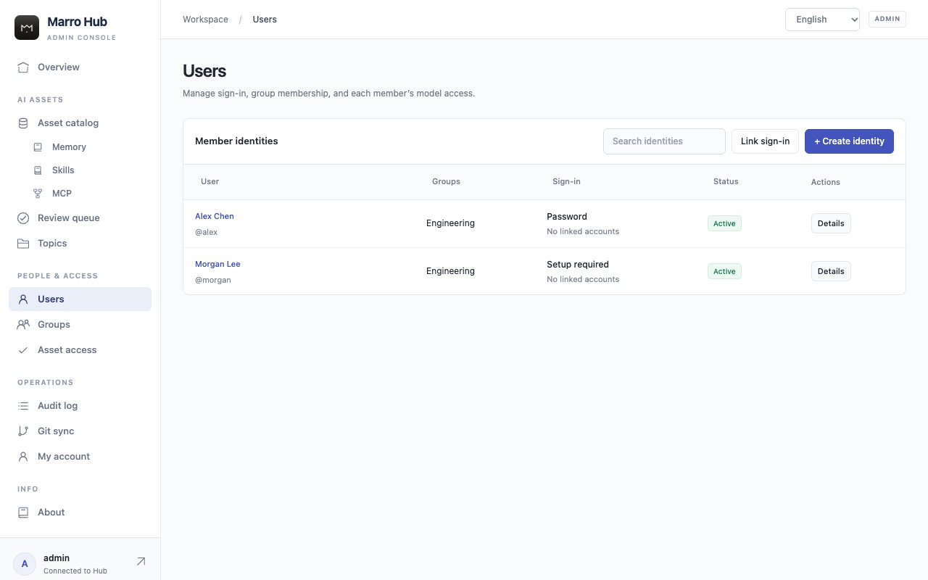Click the Create identity button
This screenshot has width=928, height=580.
tap(849, 141)
